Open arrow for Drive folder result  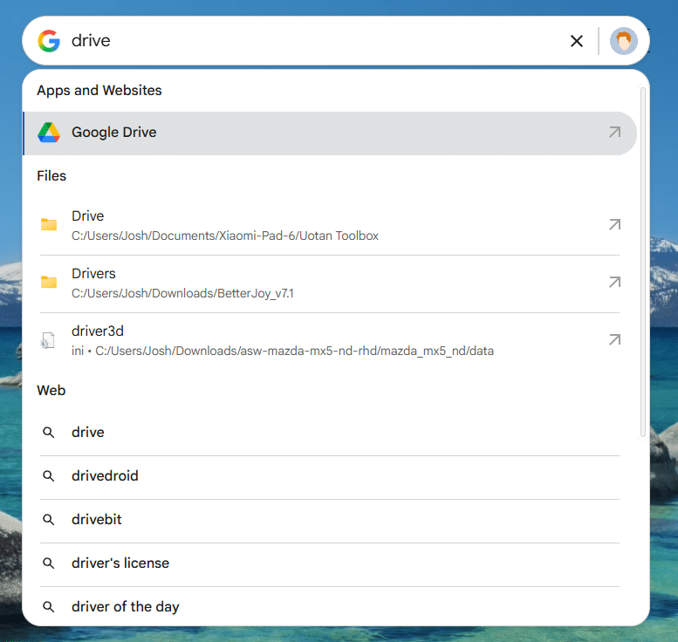point(614,225)
